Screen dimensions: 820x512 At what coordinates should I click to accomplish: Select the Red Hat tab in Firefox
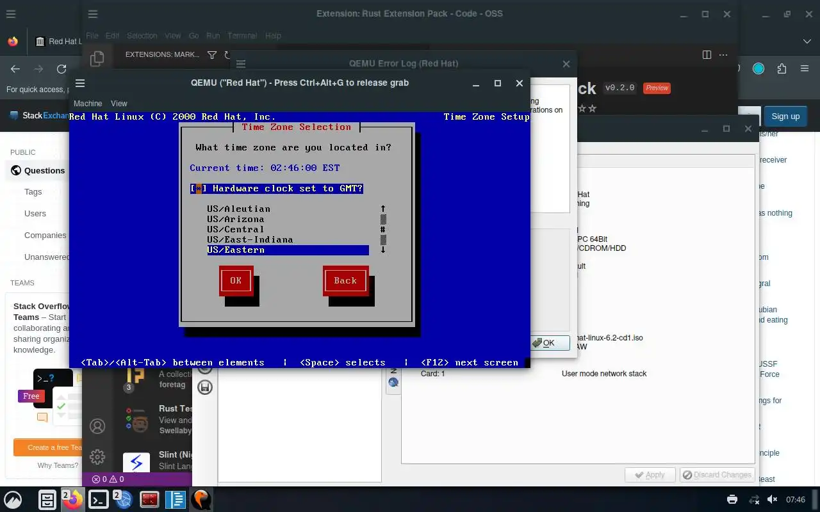[58, 42]
